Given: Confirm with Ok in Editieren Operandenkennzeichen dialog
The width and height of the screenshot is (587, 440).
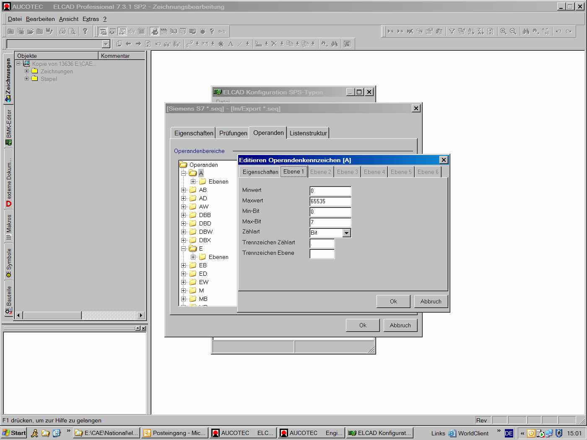Looking at the screenshot, I should coord(393,301).
